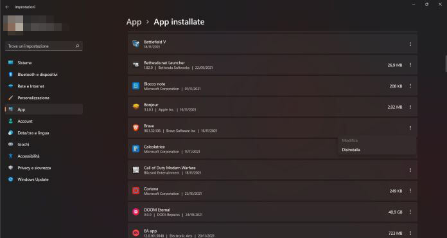Image resolution: width=447 pixels, height=238 pixels.
Task: Click the App breadcrumb link
Action: [134, 22]
